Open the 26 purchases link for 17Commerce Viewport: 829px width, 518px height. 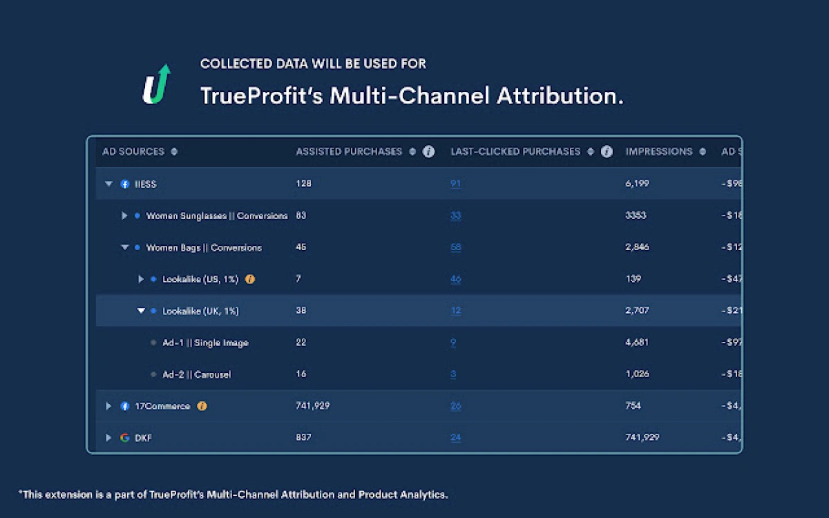(x=456, y=406)
